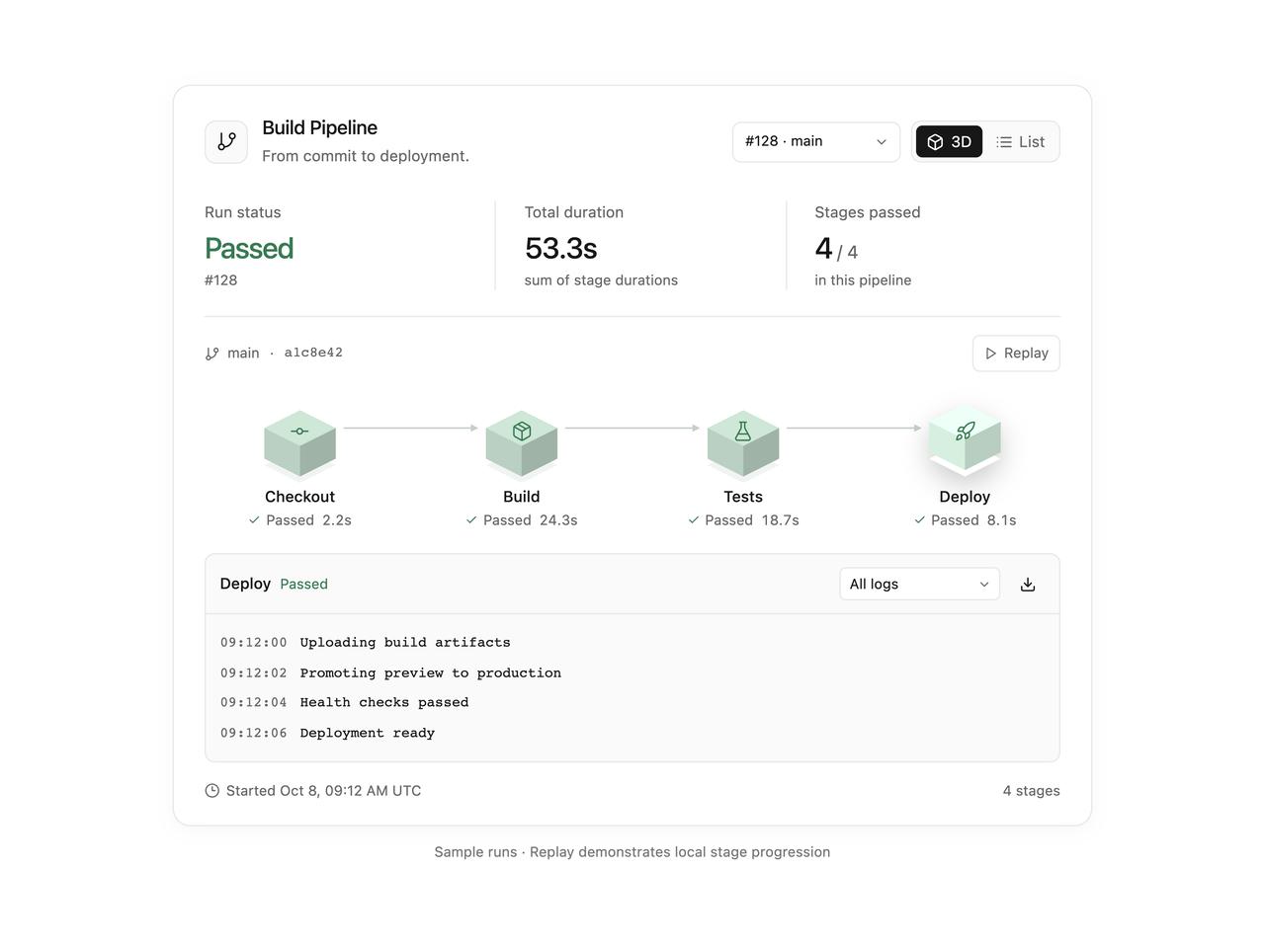Click the commit hash a1c8e42
Screen dimensions: 1265x948
(313, 353)
